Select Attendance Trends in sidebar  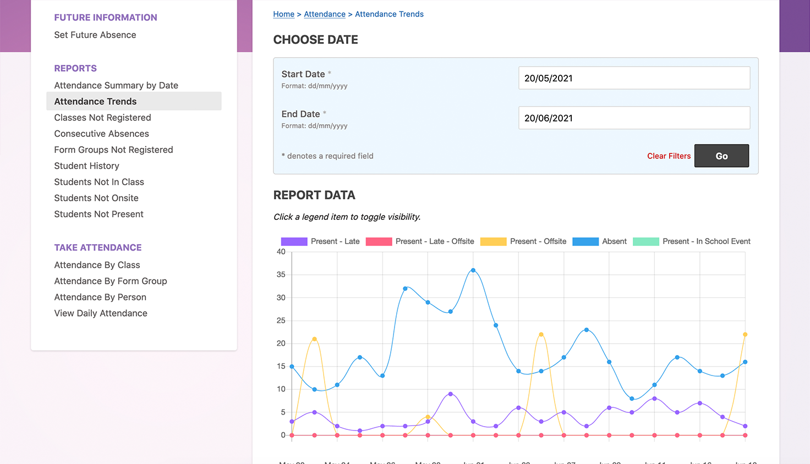(x=134, y=101)
